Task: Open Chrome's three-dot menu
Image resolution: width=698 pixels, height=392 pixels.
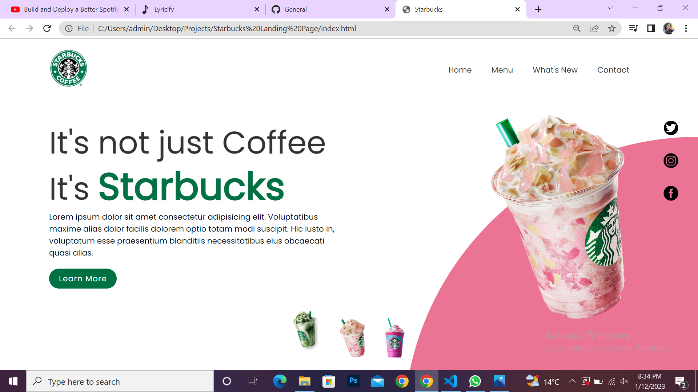Action: [x=686, y=28]
